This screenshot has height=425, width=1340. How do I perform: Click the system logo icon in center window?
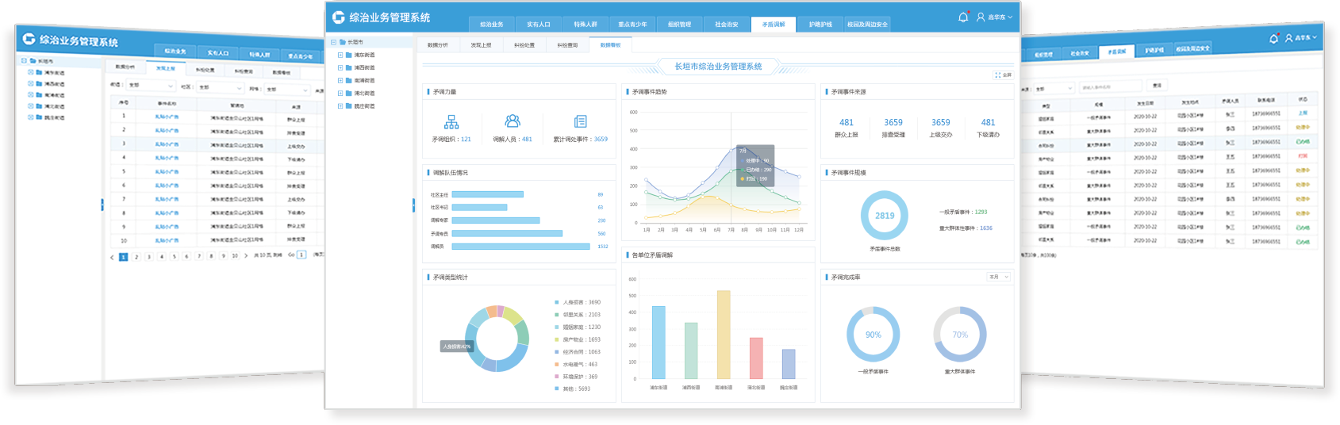pyautogui.click(x=339, y=17)
